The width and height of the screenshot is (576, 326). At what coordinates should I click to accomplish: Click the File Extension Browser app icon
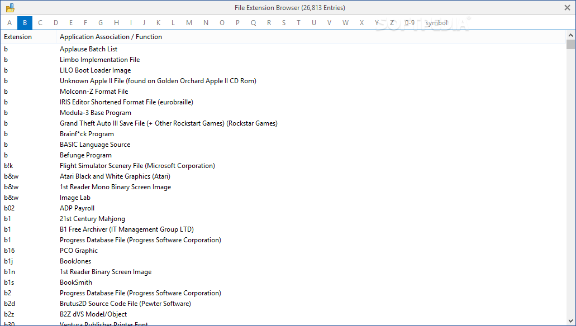pyautogui.click(x=10, y=8)
